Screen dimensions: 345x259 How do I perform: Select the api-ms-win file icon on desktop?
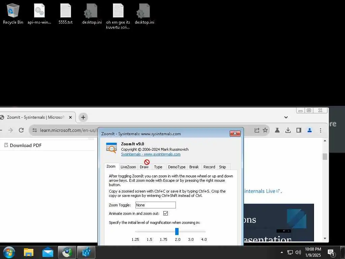[39, 13]
